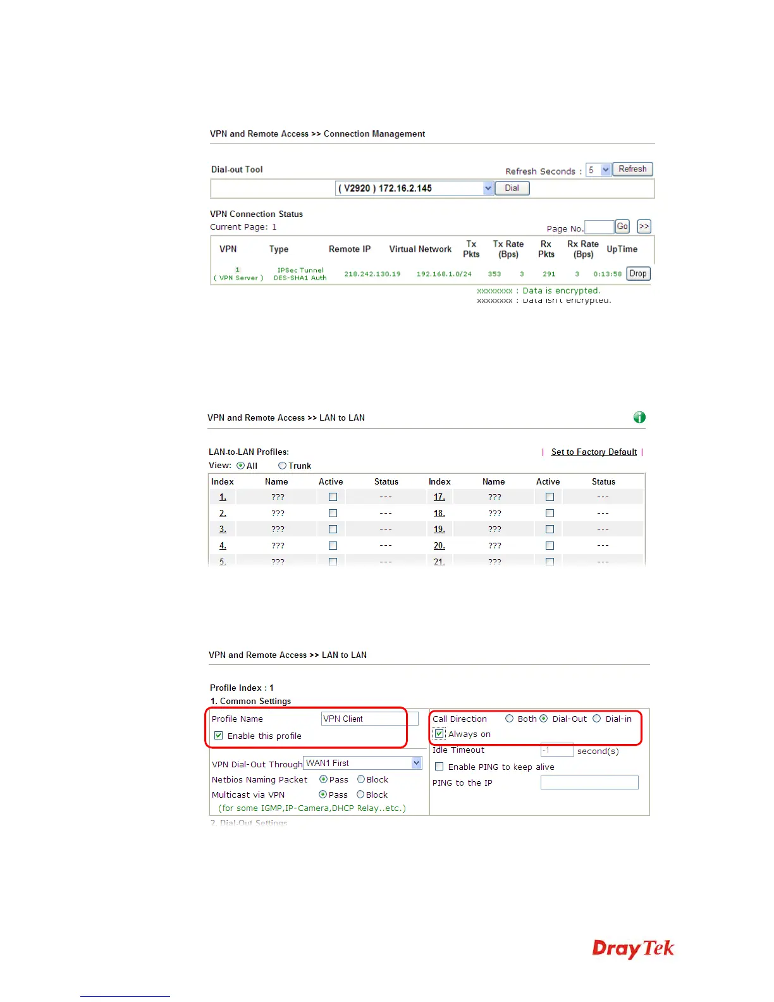Expand the V2920 172.16.2.145 dial-out dropdown

(414, 188)
